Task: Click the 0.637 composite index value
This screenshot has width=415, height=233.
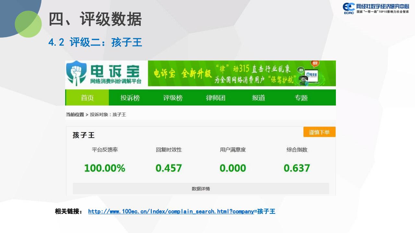Action: click(297, 168)
